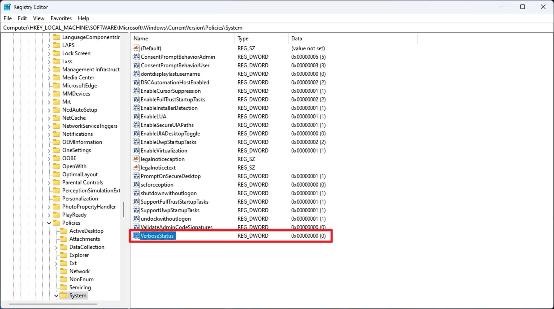
Task: Expand the DataCollection key
Action: [x=56, y=247]
